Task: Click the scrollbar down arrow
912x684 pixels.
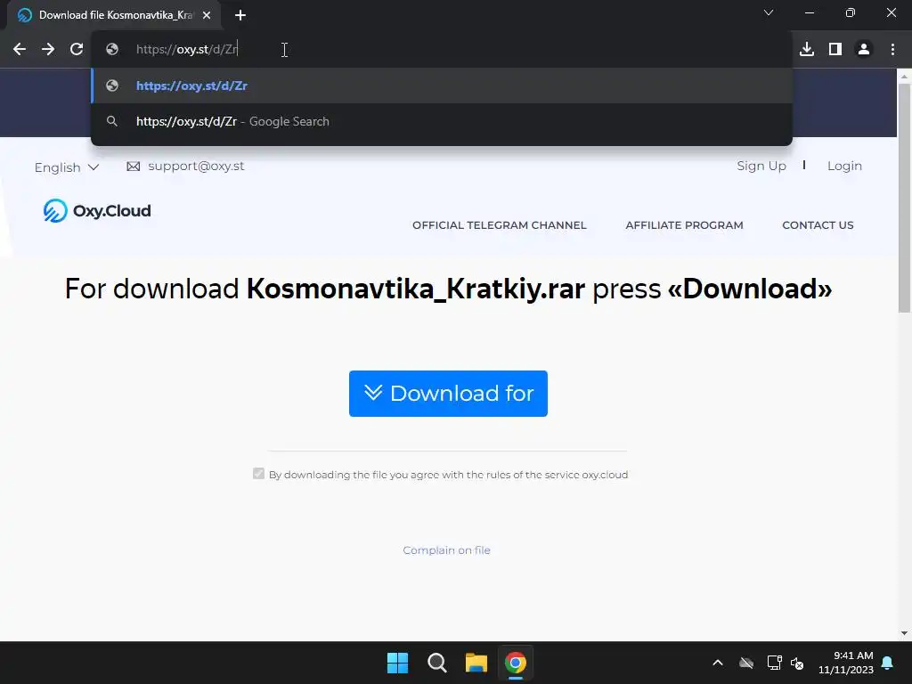Action: click(x=904, y=633)
